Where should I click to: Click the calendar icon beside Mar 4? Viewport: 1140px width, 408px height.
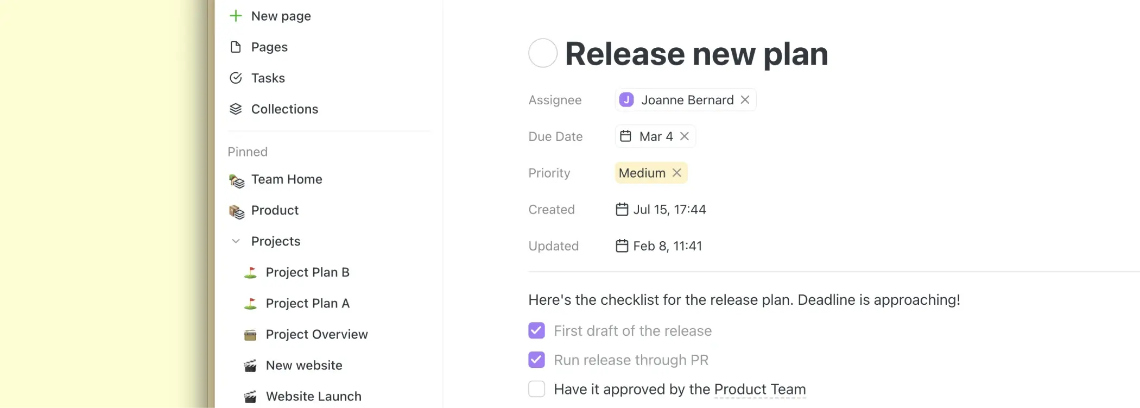point(625,136)
